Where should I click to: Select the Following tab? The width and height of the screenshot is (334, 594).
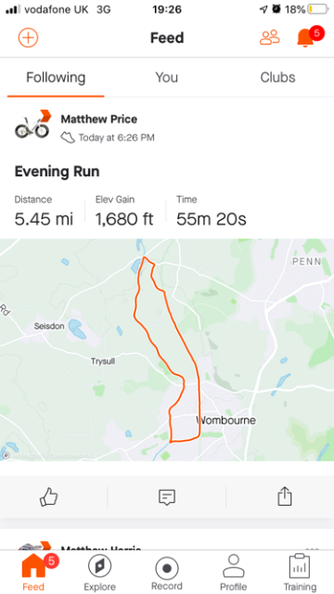click(56, 78)
